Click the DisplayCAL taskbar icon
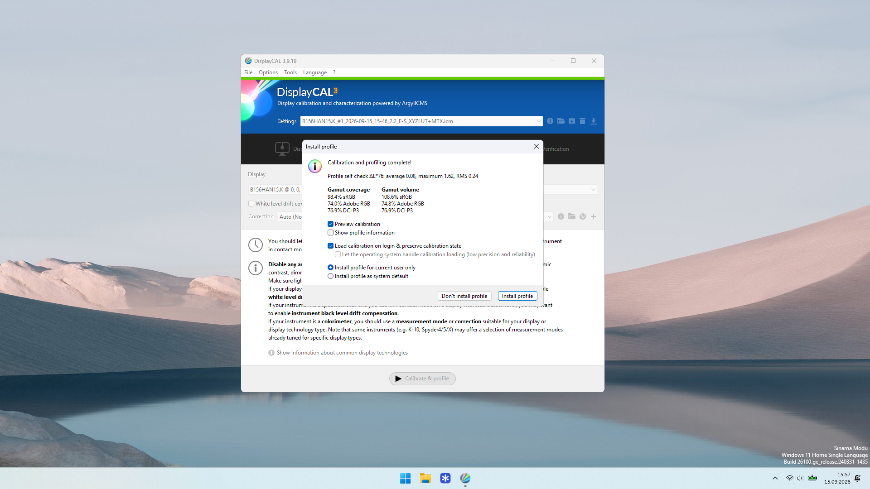The image size is (870, 489). click(465, 478)
